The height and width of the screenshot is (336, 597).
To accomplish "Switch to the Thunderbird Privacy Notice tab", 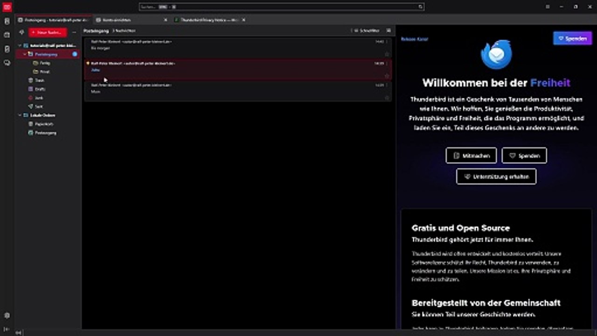I will [x=209, y=20].
